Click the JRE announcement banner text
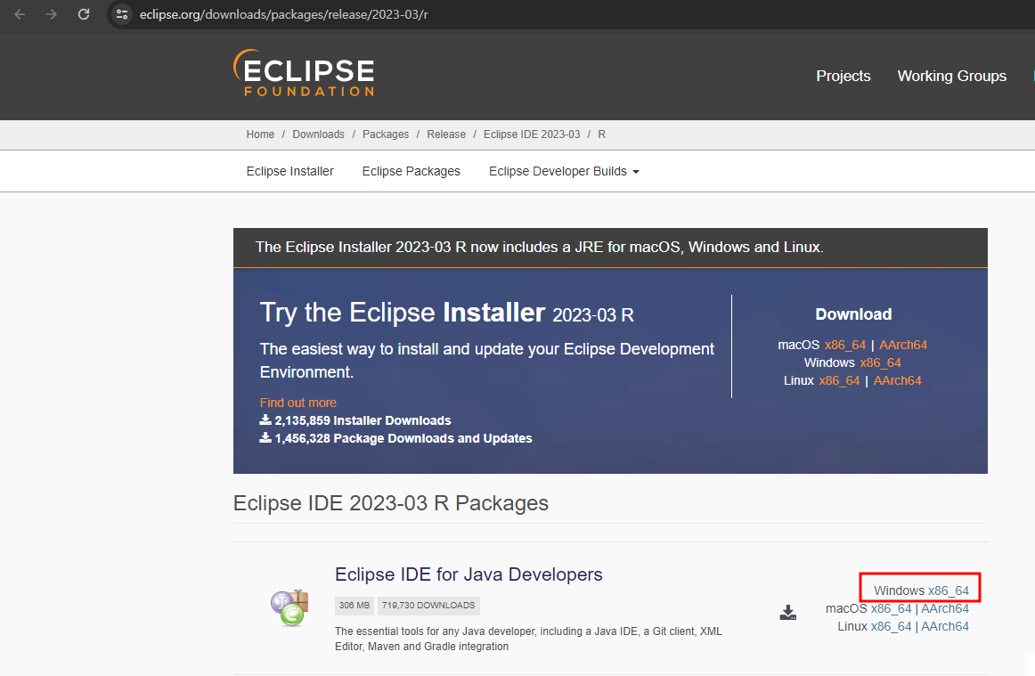 [539, 247]
